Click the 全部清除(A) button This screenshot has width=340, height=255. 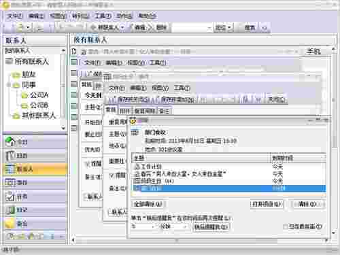148,204
